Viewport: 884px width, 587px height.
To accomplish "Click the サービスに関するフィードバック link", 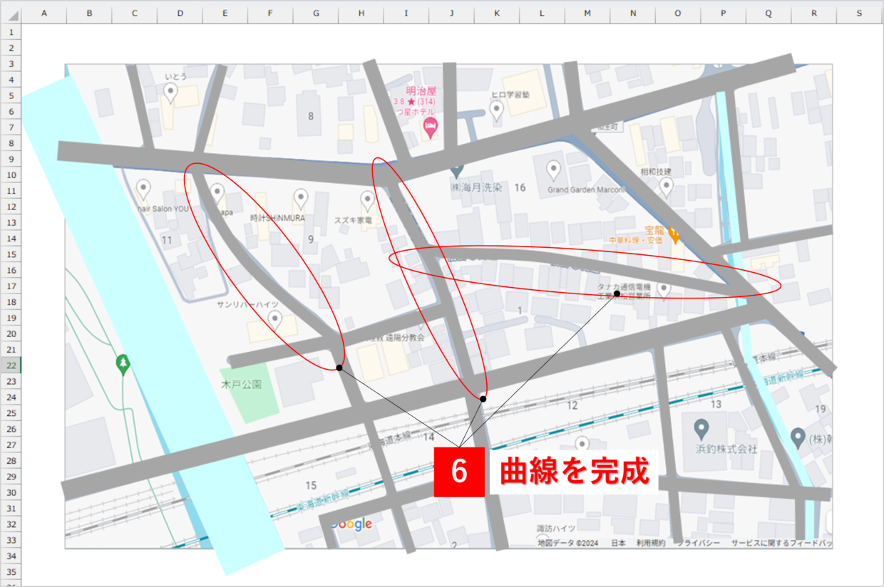I will coord(781,544).
